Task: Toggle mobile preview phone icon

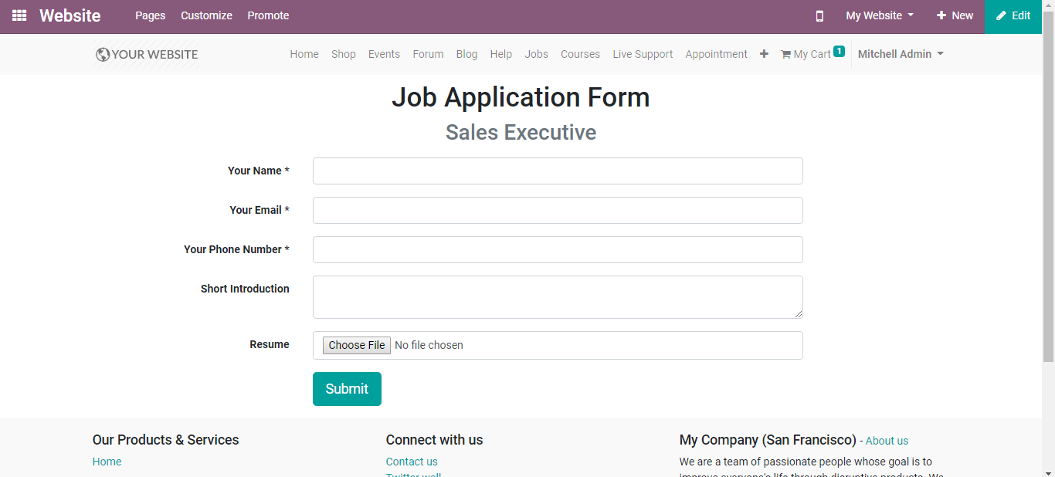Action: click(819, 15)
